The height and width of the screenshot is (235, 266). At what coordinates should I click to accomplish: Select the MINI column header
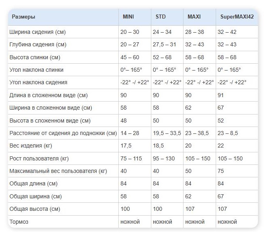click(x=128, y=17)
